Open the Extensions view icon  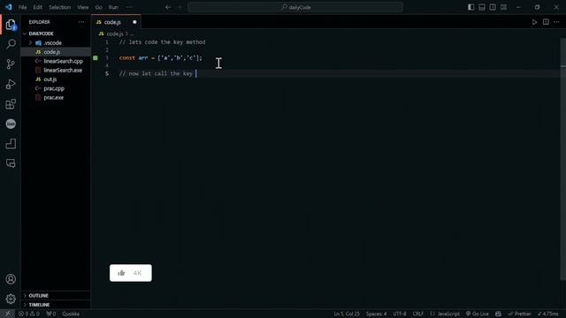[11, 104]
